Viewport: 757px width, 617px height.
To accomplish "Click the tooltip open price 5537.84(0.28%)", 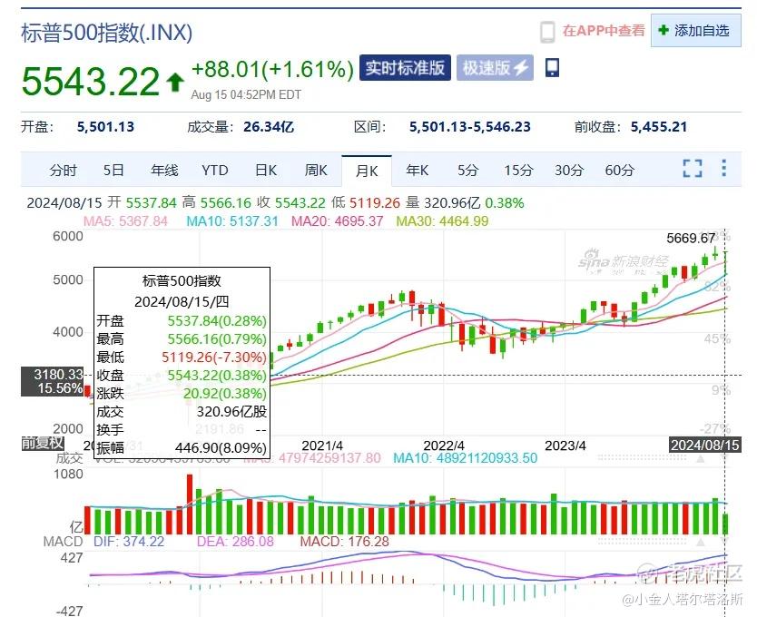I will pos(217,321).
